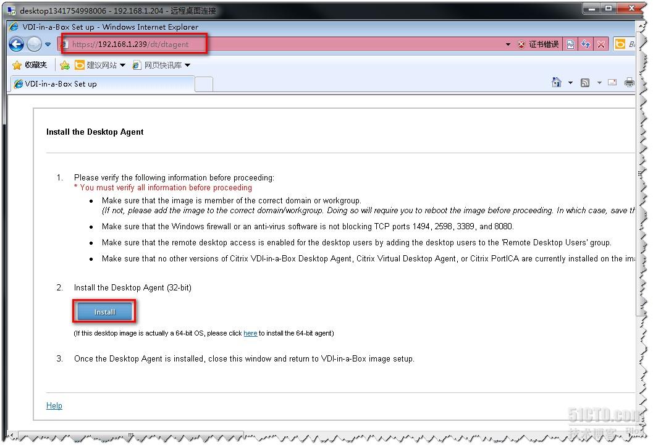
Task: Click the blue Install button
Action: [104, 311]
